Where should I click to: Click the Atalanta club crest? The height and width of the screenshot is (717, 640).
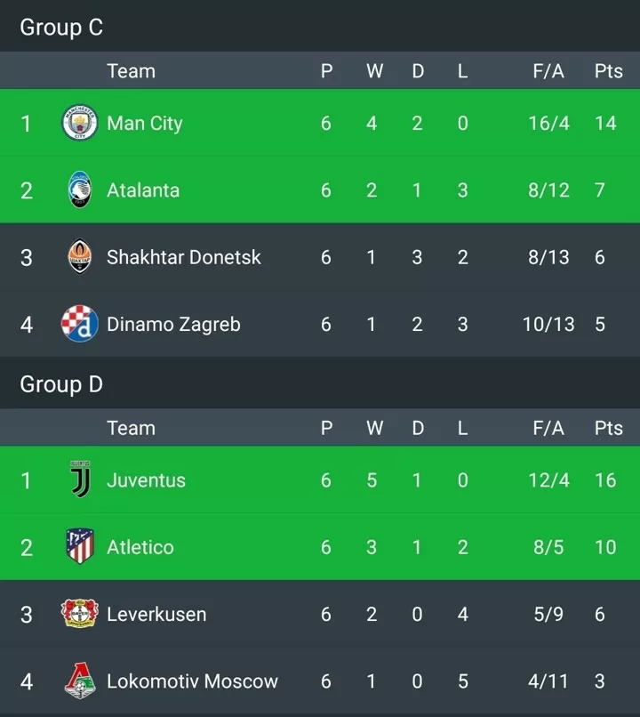point(79,189)
